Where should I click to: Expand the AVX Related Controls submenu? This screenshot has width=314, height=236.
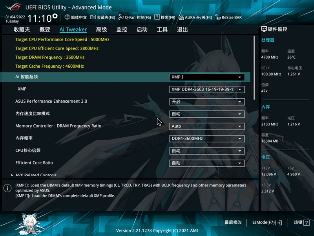[x=36, y=175]
